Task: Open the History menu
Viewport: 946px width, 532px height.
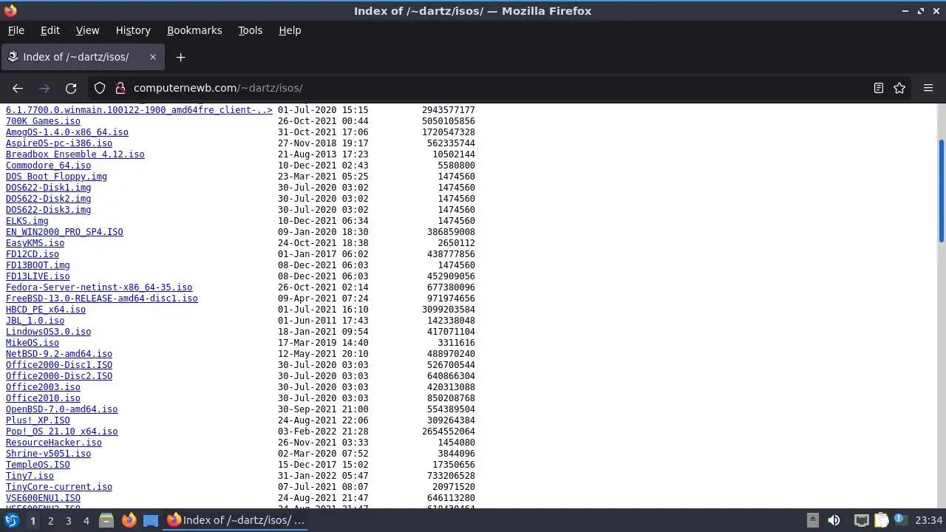Action: tap(133, 30)
